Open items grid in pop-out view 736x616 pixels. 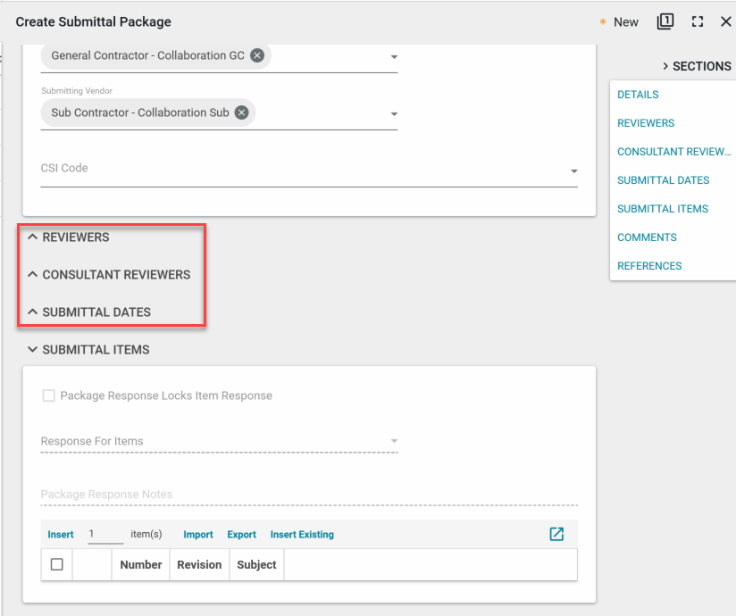(556, 534)
